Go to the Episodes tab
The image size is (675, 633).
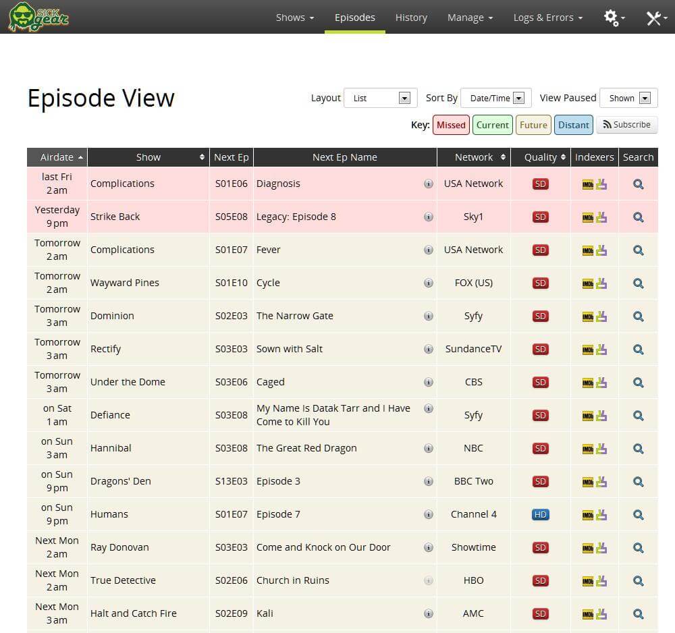[355, 18]
